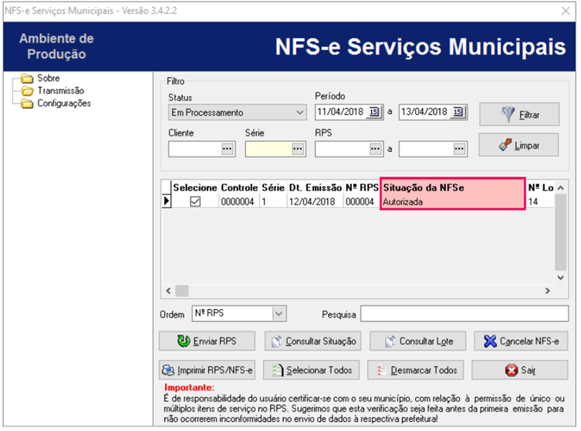
Task: Click Imprimir RPS/NFS-e printer button
Action: (x=206, y=370)
